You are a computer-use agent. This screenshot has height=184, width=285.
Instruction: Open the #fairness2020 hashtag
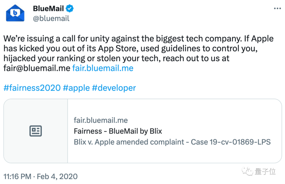[32, 88]
